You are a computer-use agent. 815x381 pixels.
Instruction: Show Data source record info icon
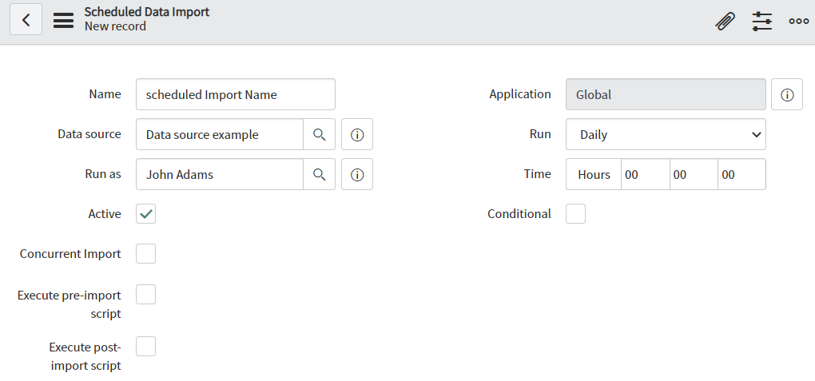[x=357, y=135]
